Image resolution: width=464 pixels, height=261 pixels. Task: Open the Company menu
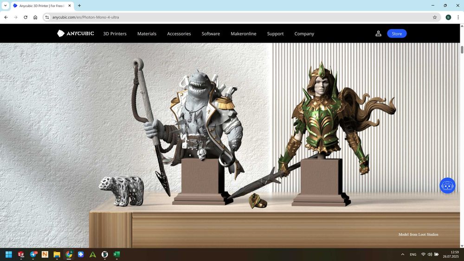pos(304,34)
